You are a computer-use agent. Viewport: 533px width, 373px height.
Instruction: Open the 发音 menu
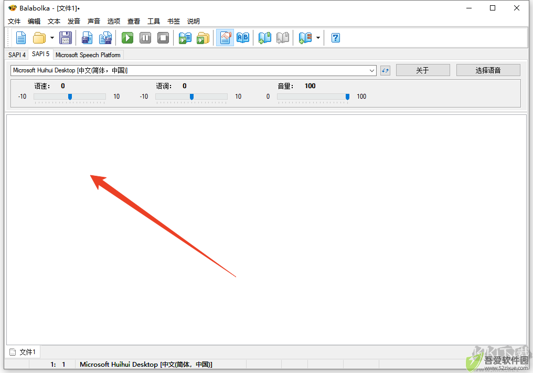point(74,21)
